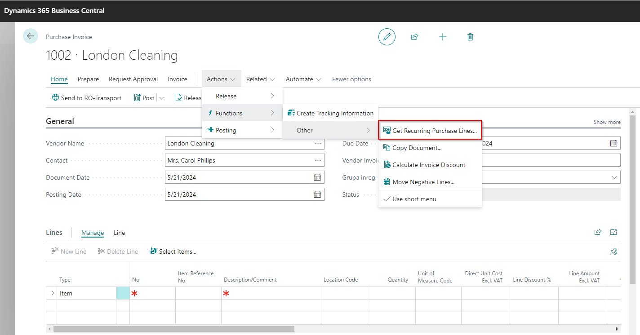This screenshot has height=335, width=640.
Task: Click the New Line button
Action: point(69,251)
